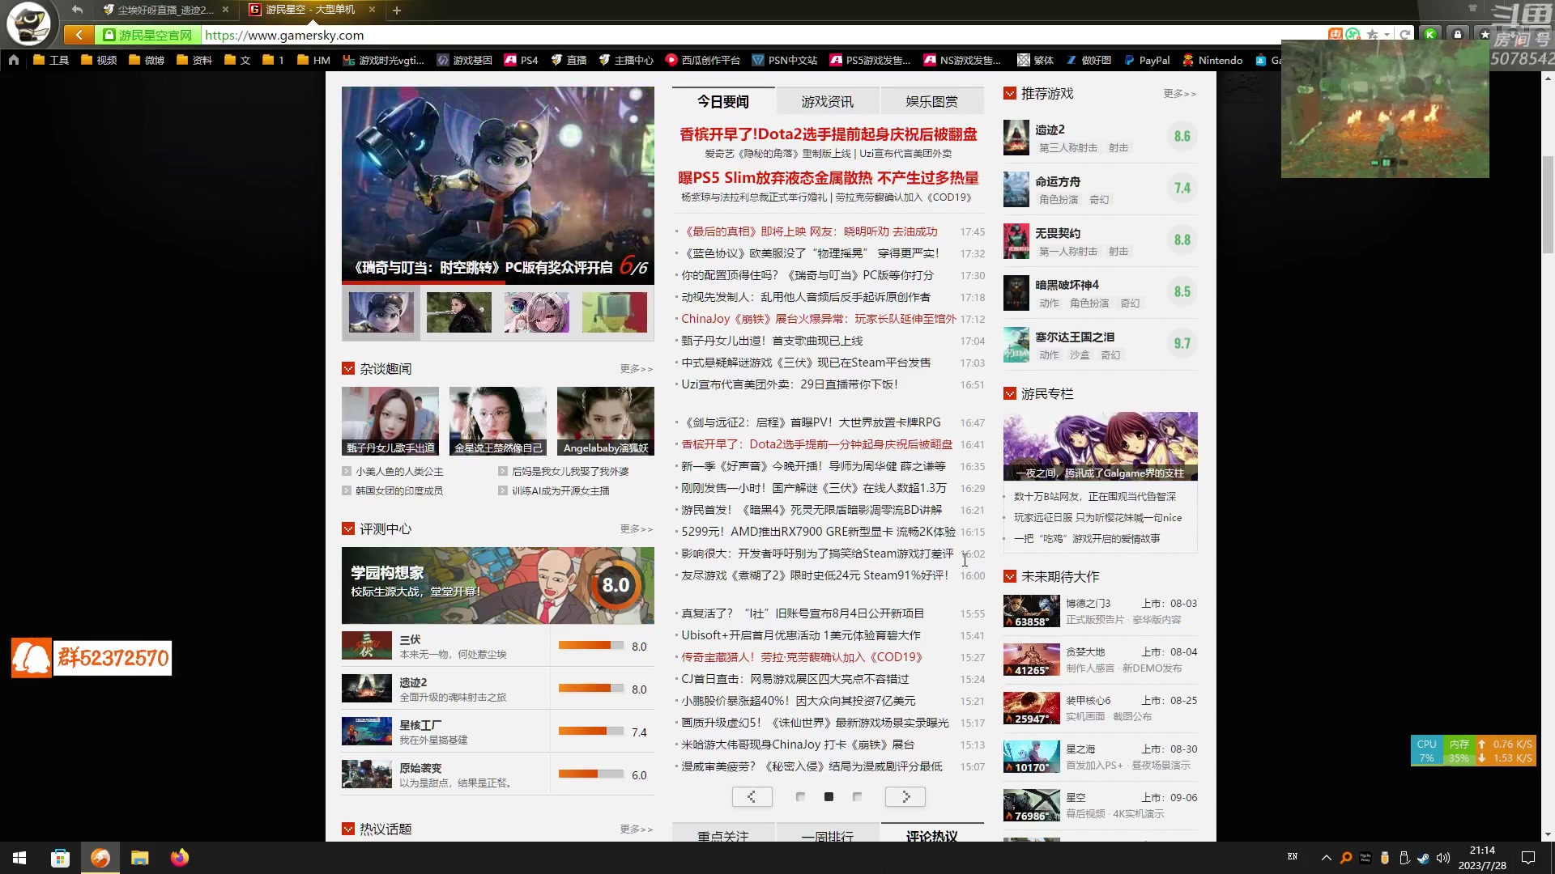Open the 游戏基因 bookmark
This screenshot has width=1555, height=874.
coord(465,60)
